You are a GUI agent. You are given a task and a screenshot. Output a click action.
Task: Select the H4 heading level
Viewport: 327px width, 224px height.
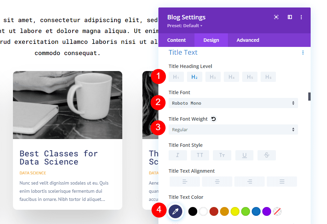point(231,77)
